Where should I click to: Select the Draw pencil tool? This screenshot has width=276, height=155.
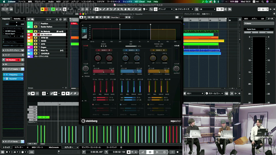pos(104,9)
